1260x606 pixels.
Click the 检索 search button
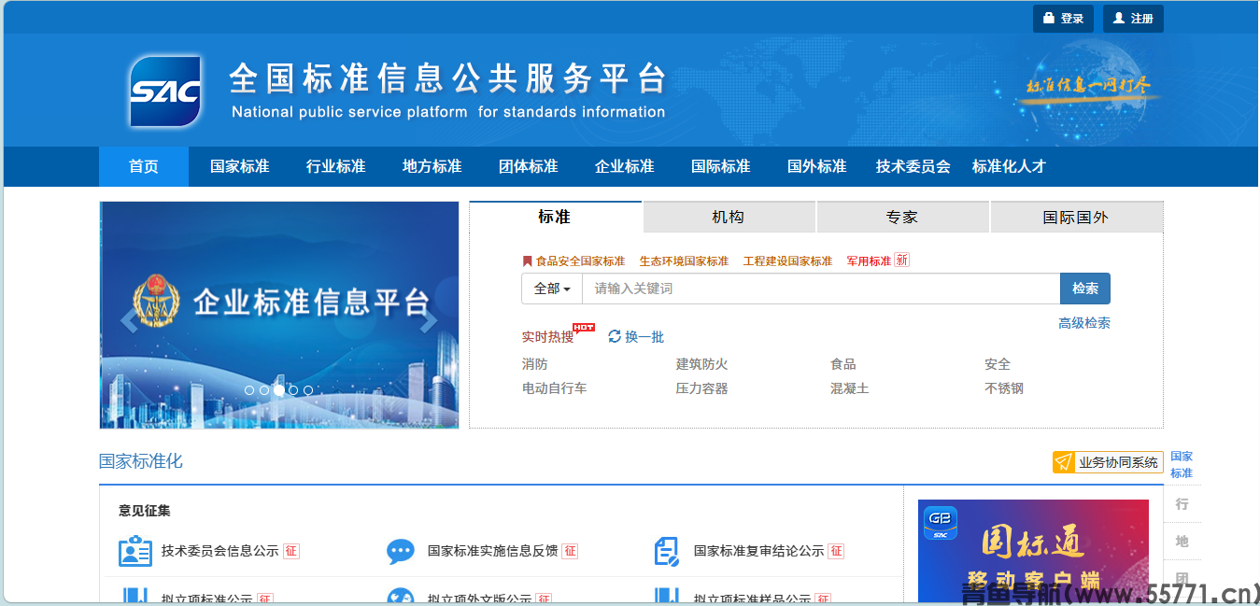[1085, 289]
